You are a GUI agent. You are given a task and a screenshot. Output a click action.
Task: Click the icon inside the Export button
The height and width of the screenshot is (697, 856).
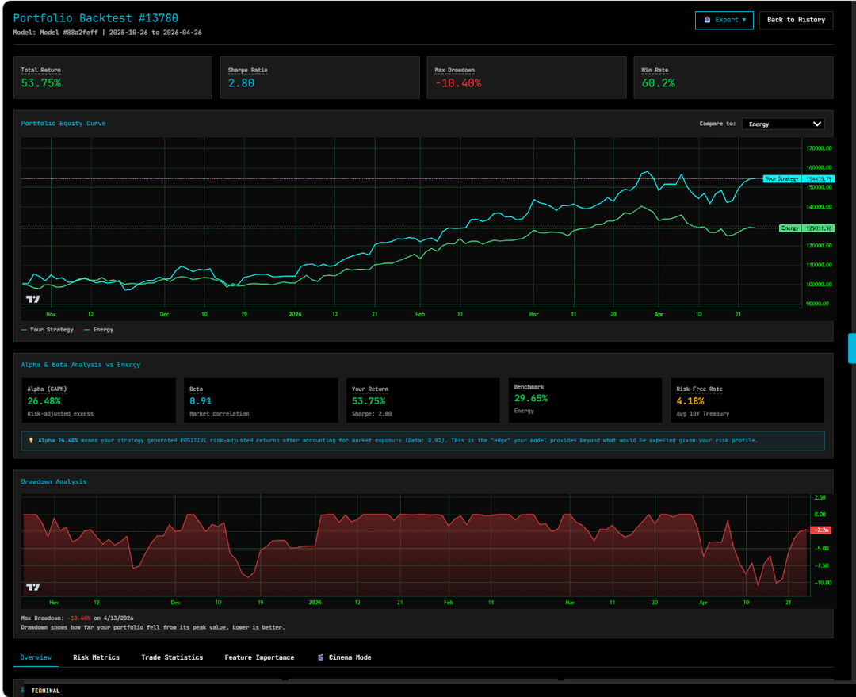pos(707,20)
